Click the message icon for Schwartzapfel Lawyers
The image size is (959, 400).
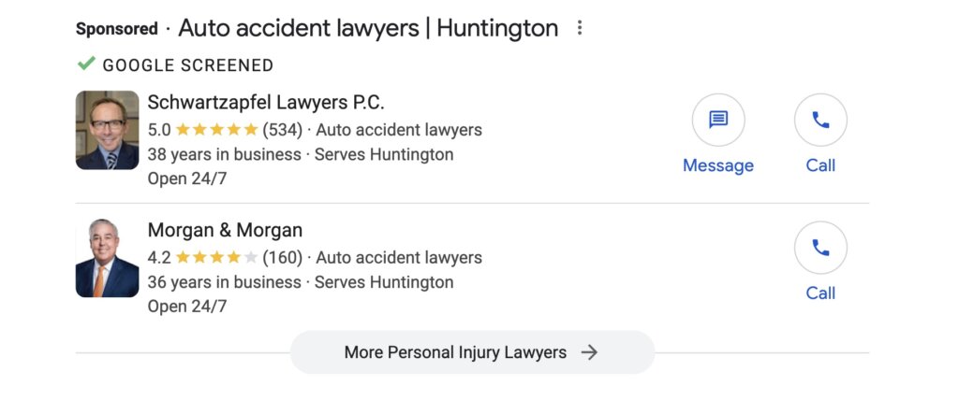pos(718,121)
